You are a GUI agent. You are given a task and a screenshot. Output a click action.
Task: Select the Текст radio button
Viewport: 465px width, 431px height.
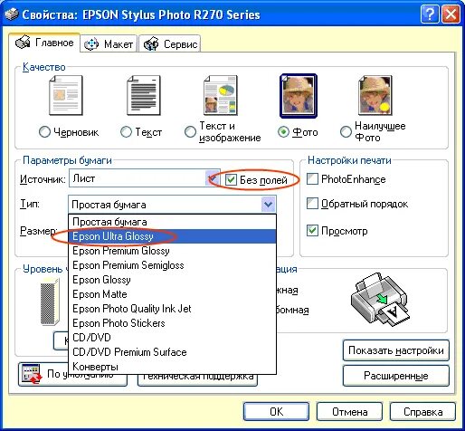[126, 132]
